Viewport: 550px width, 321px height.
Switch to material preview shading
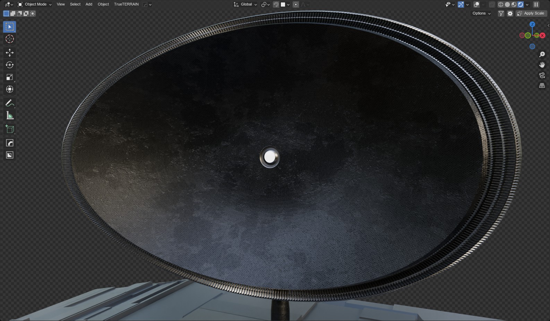point(514,5)
